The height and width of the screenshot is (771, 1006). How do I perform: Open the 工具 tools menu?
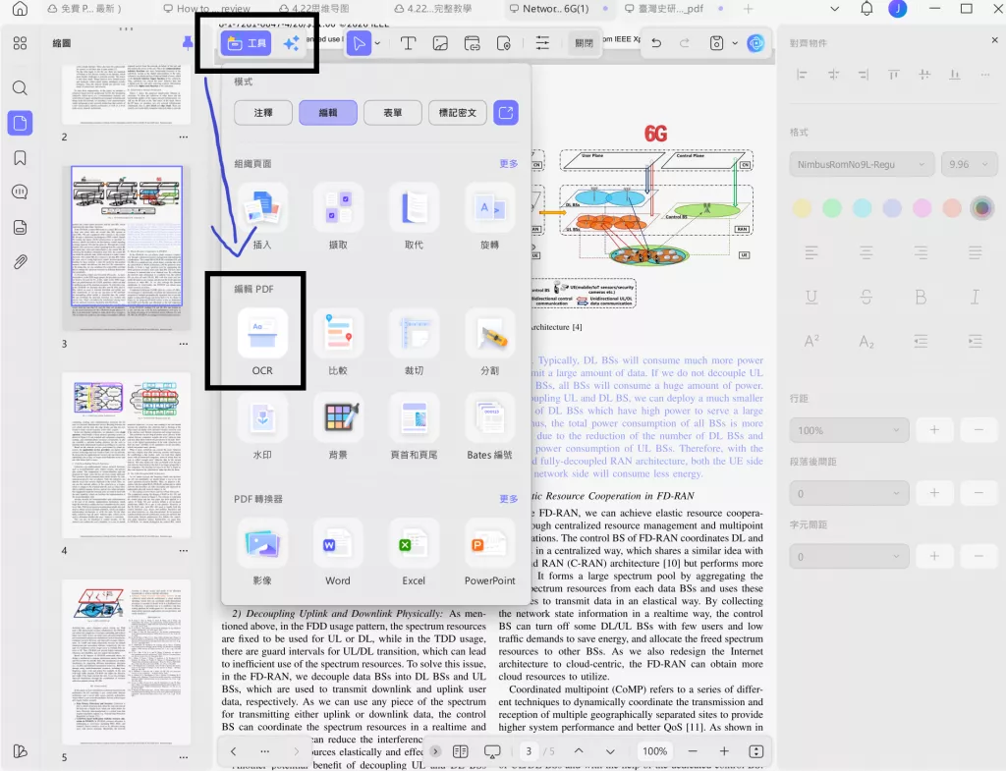point(247,43)
